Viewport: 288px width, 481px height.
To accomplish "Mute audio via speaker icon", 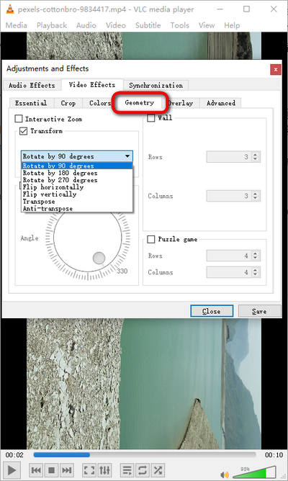I will click(225, 475).
